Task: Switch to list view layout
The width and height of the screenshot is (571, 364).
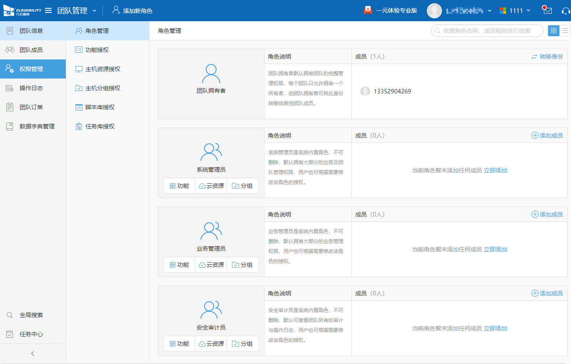Action: click(x=565, y=31)
